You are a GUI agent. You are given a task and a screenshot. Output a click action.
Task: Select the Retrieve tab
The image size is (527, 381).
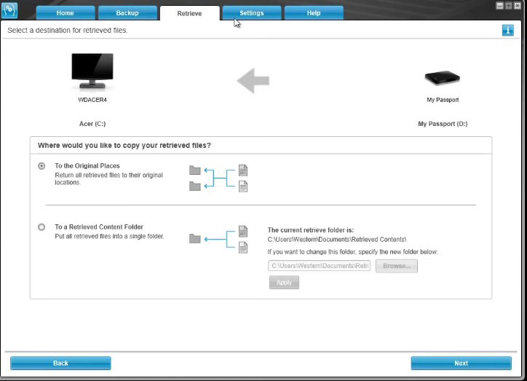[189, 13]
